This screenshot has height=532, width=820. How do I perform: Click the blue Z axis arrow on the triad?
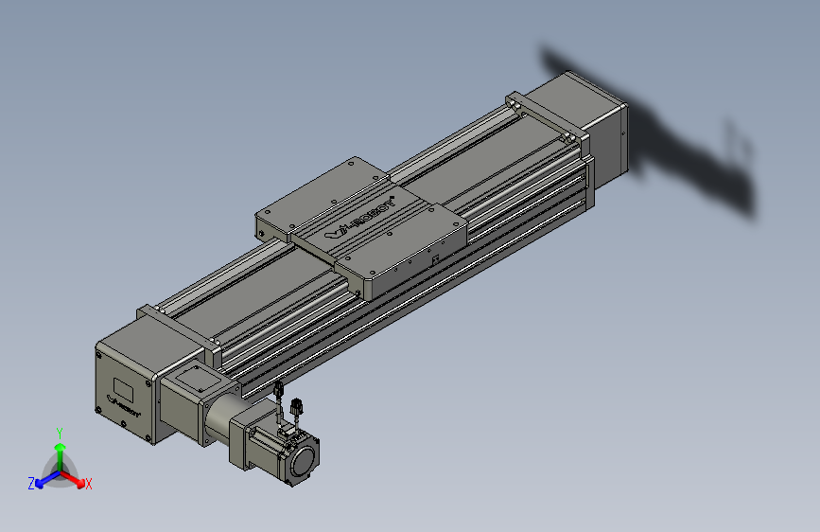pos(47,480)
